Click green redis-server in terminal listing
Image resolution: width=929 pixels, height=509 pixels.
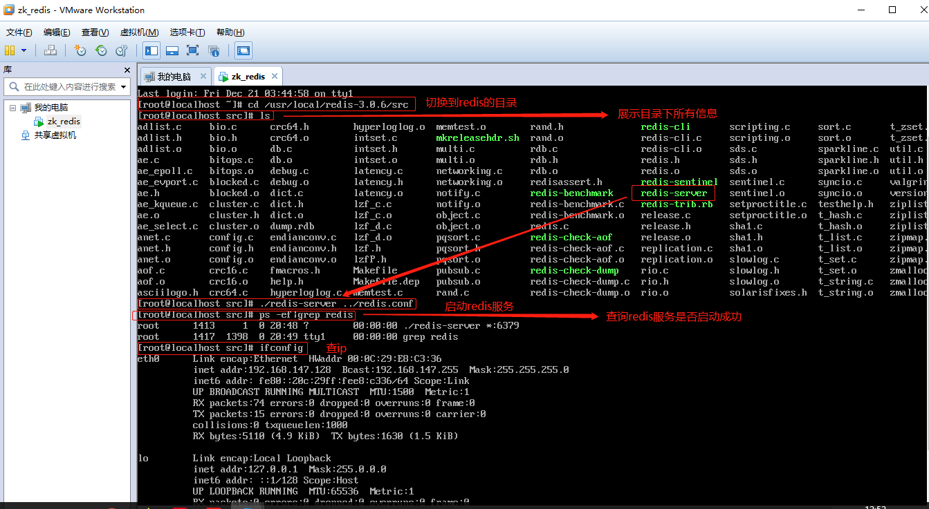click(674, 193)
